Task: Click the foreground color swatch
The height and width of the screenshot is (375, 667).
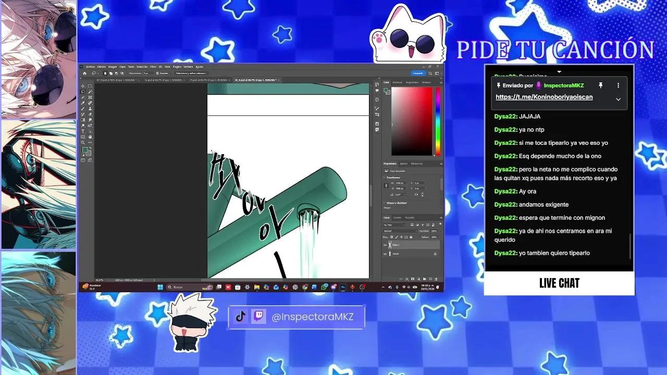Action: pos(85,149)
